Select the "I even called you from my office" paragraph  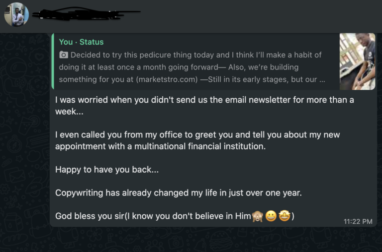click(x=197, y=140)
